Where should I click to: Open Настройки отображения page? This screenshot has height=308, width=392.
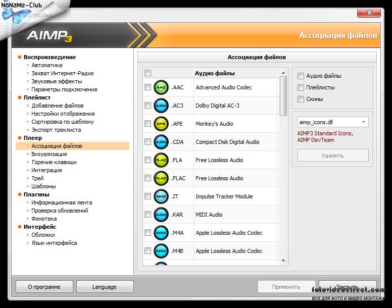point(63,114)
